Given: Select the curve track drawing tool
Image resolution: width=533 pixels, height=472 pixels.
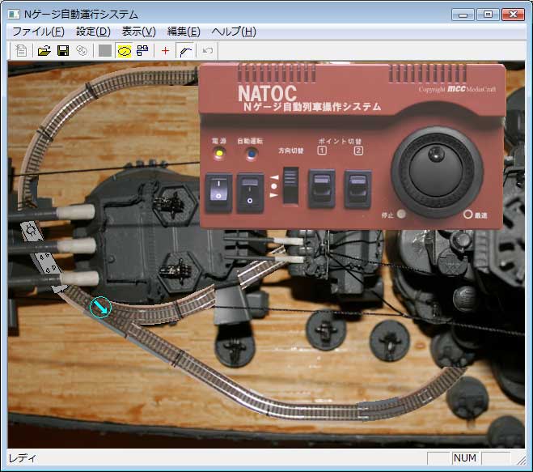Looking at the screenshot, I should (x=186, y=51).
